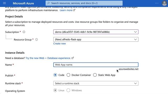Select Linux operating system radio
This screenshot has height=94, width=168.
point(55,90)
